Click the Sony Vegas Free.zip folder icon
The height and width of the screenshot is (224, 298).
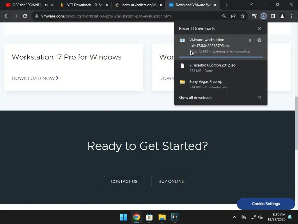pyautogui.click(x=182, y=82)
